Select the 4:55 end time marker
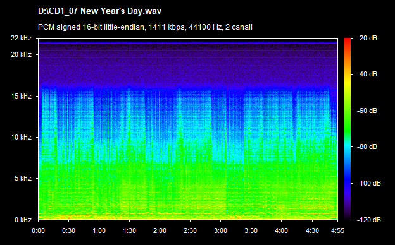This screenshot has width=395, height=245. click(x=337, y=230)
